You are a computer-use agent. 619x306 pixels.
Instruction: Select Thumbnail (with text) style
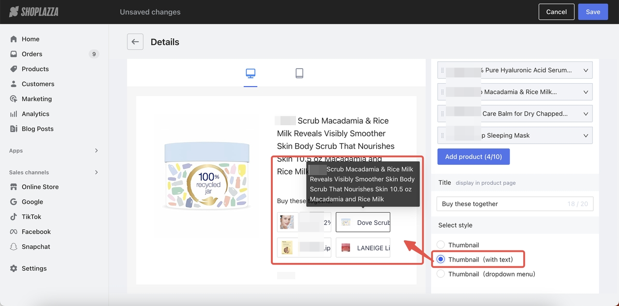coord(441,260)
